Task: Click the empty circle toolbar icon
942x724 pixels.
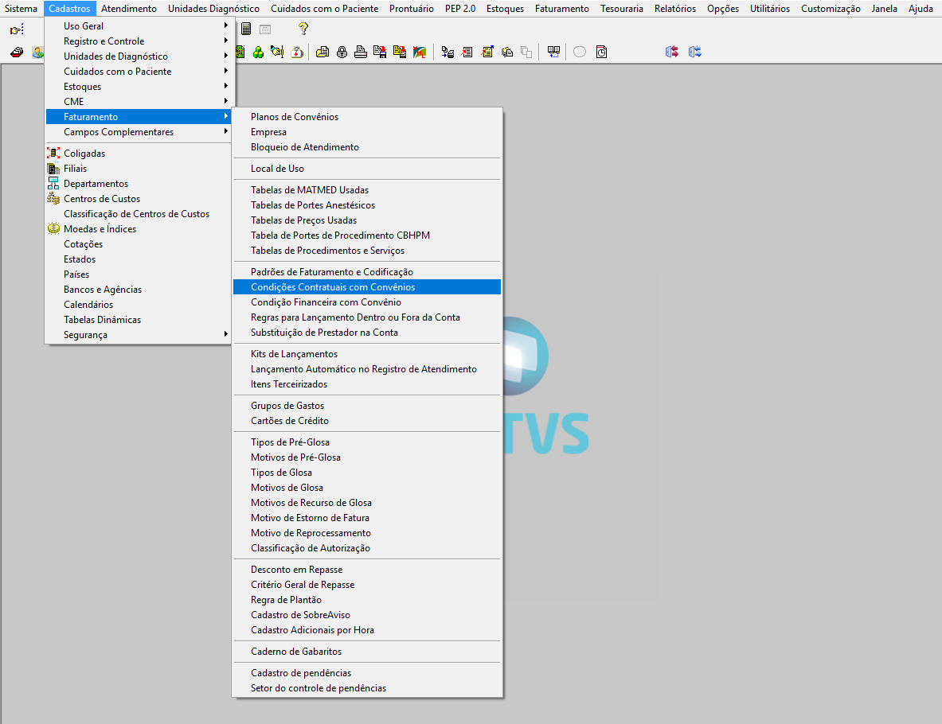Action: 580,52
